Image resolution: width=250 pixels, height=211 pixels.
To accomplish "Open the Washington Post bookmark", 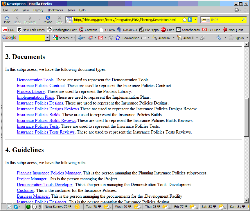I will (x=62, y=30).
